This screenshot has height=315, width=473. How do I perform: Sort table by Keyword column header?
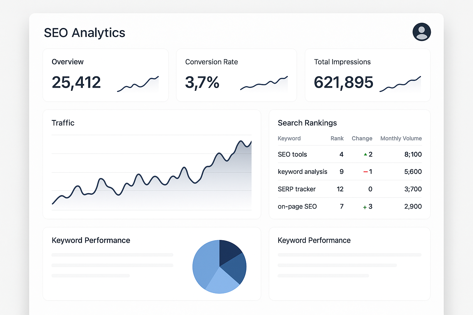[x=289, y=138]
